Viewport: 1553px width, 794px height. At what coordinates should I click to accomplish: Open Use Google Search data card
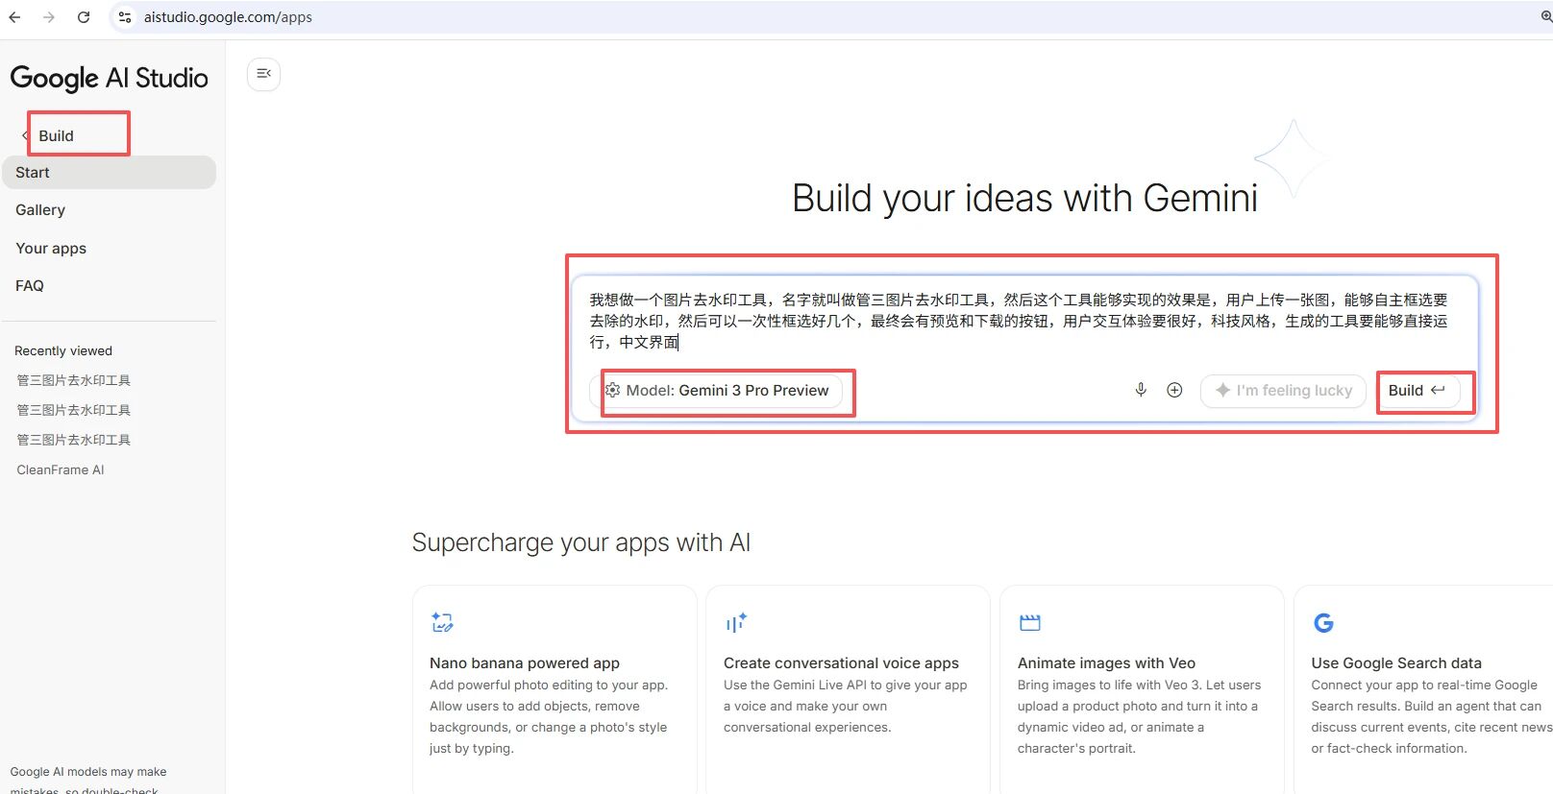(1423, 689)
